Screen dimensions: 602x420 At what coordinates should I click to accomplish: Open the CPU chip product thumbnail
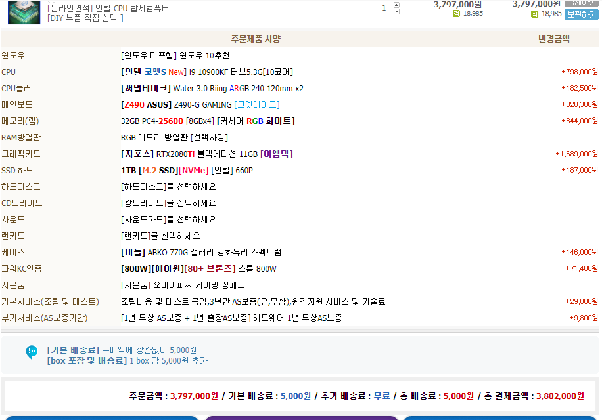pos(24,12)
